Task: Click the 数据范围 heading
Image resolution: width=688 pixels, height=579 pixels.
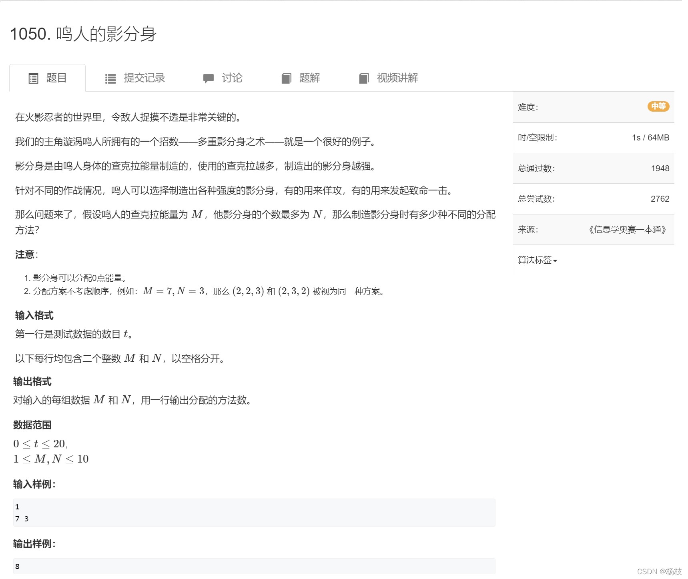Action: (x=32, y=425)
